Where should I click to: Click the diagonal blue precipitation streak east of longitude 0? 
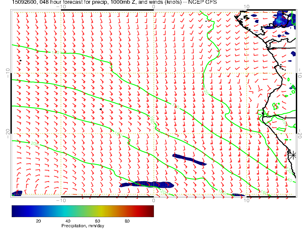(x=189, y=160)
